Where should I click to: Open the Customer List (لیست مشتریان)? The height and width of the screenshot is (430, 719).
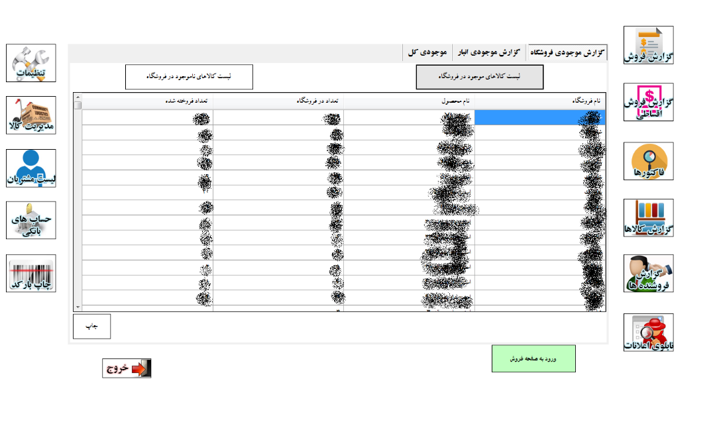click(31, 168)
